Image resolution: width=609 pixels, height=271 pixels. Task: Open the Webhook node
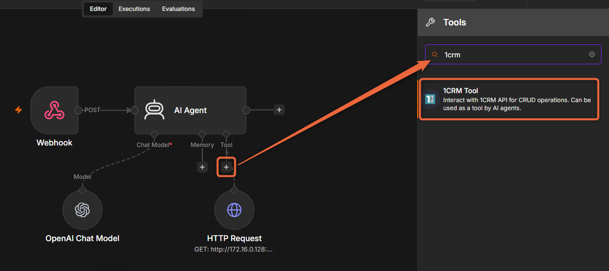tap(54, 110)
